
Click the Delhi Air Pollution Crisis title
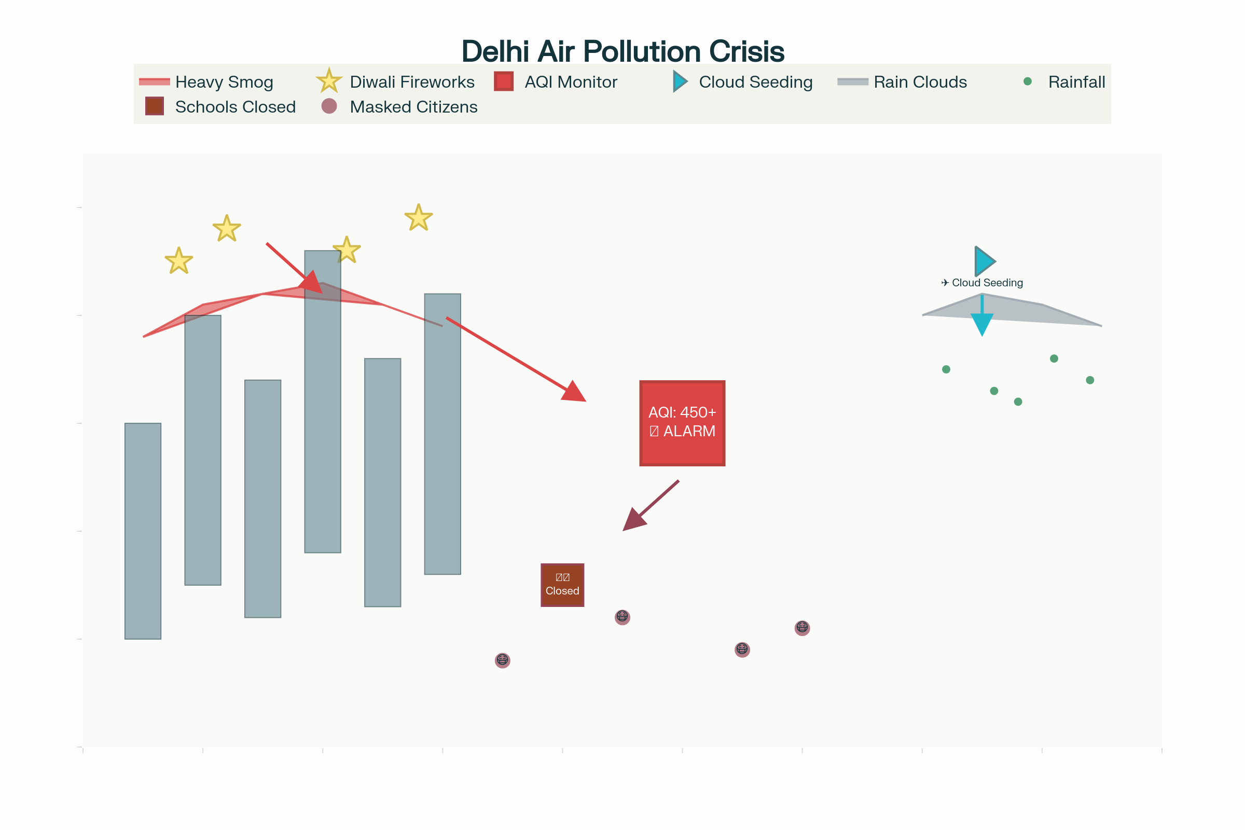click(x=622, y=51)
